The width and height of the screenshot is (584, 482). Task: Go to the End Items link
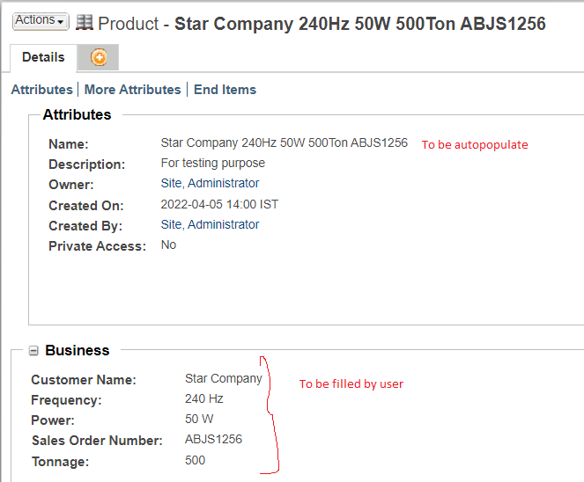(x=225, y=90)
